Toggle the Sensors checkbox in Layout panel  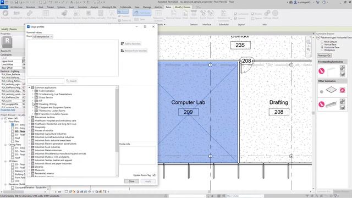click(235, 18)
